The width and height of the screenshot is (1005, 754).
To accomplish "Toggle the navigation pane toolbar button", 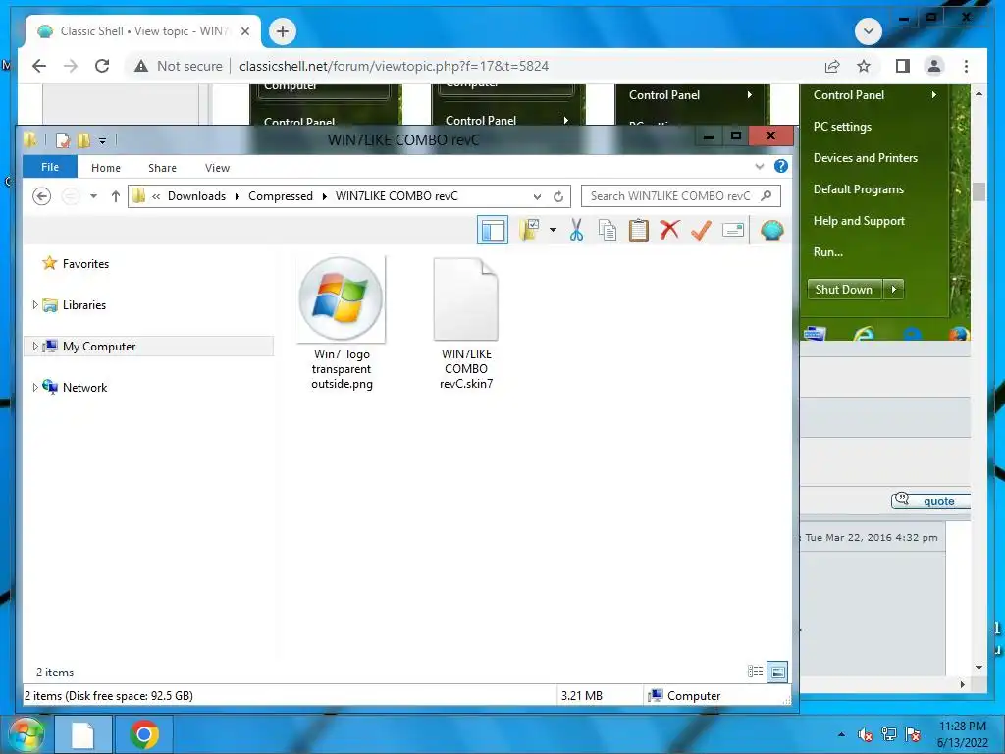I will coord(493,230).
